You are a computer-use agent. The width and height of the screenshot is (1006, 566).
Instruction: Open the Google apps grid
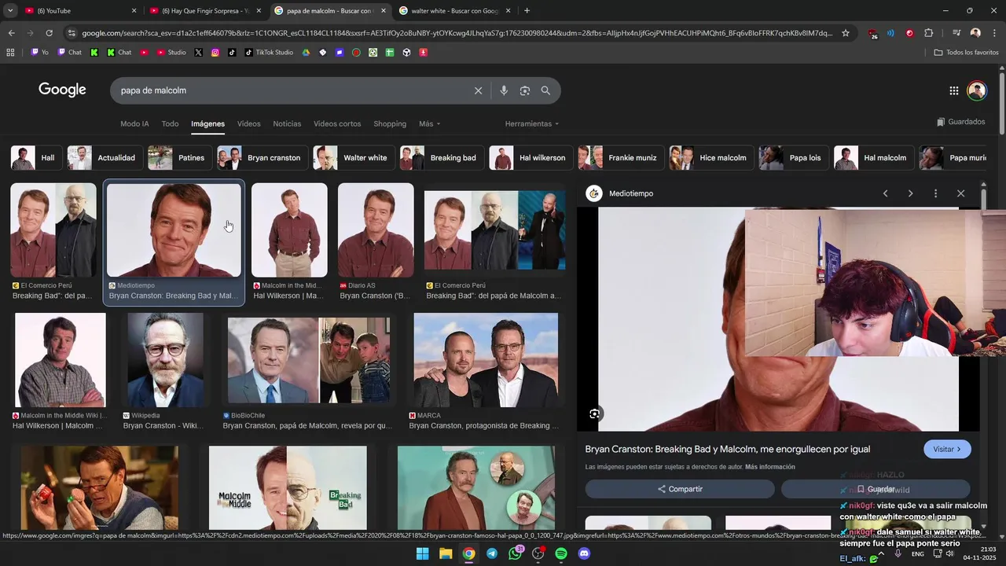tap(953, 90)
